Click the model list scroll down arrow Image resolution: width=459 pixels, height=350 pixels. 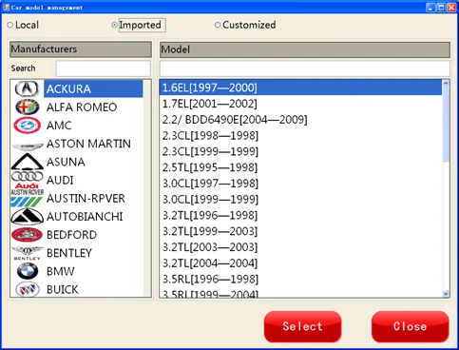[x=446, y=294]
